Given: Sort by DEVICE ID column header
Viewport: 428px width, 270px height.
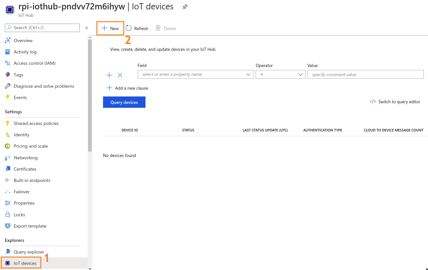Looking at the screenshot, I should tap(130, 130).
